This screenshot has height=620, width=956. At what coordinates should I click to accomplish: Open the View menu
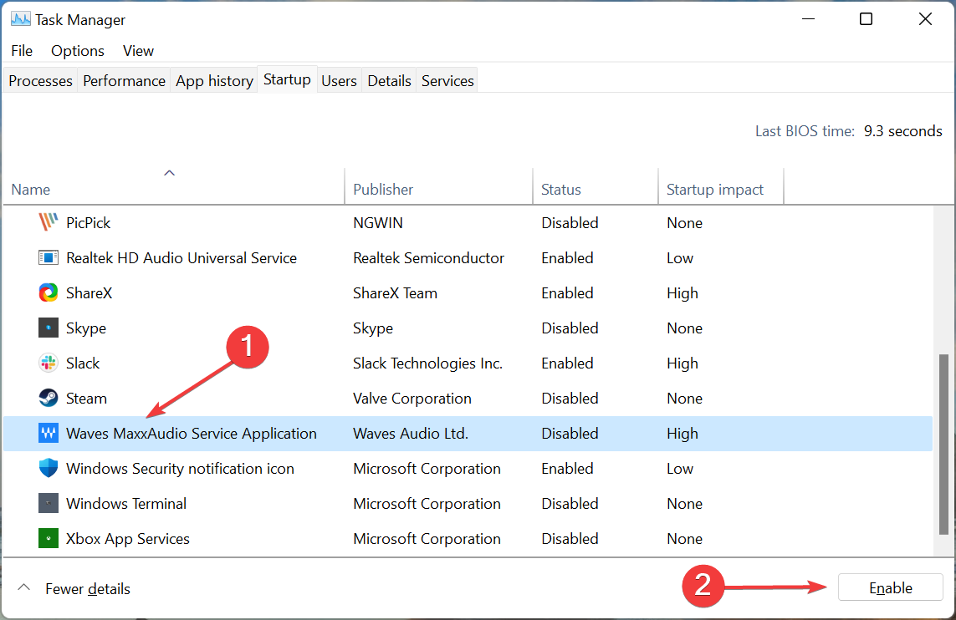pyautogui.click(x=138, y=50)
